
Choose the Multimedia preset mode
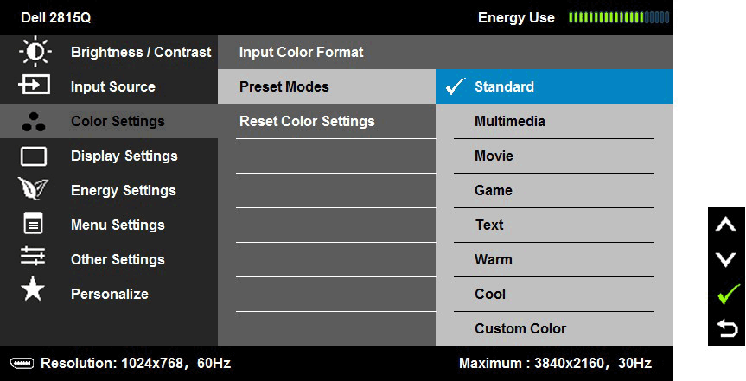pos(554,121)
